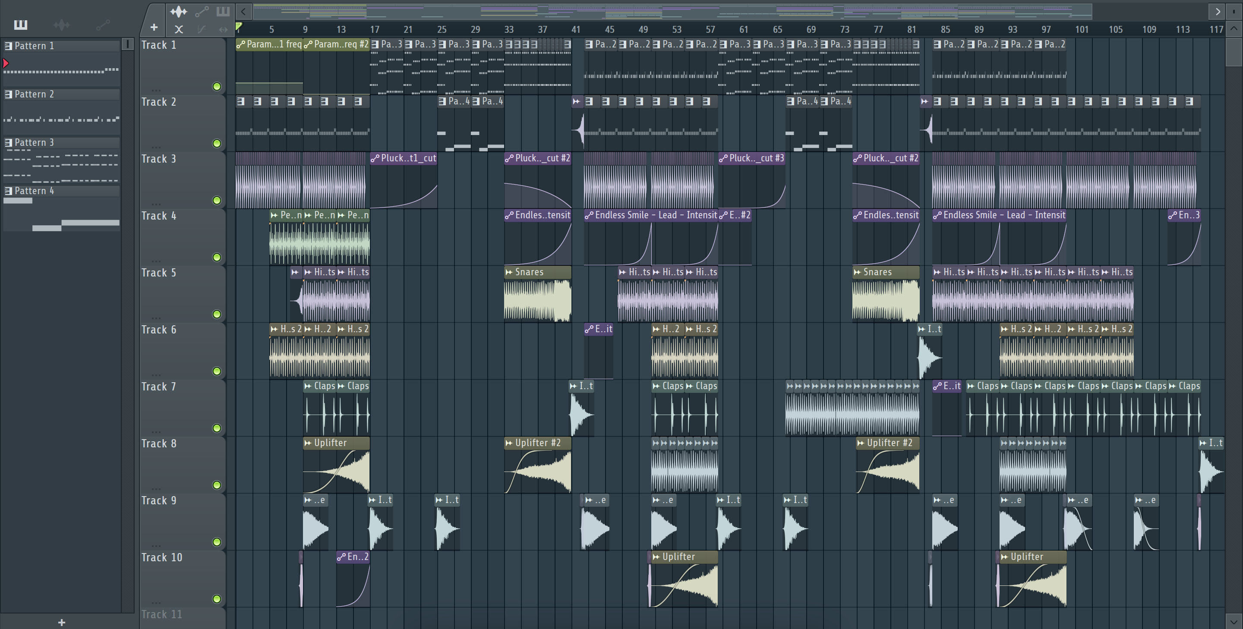The image size is (1243, 629).
Task: Click the picker panel scrollbar handle
Action: (x=127, y=44)
